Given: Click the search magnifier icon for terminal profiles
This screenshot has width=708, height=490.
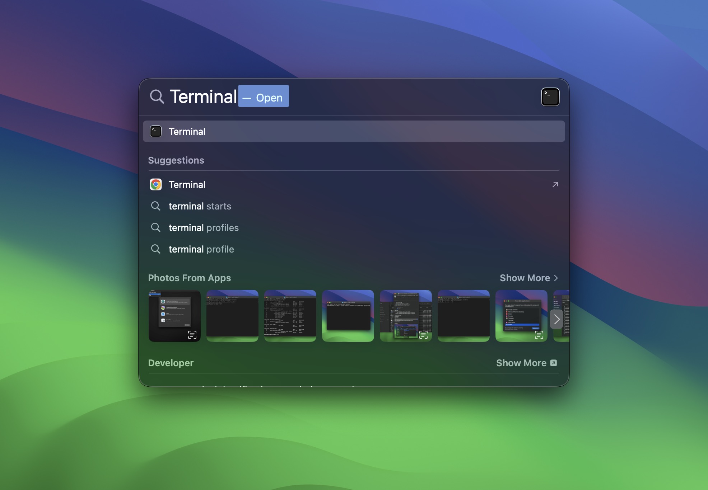Looking at the screenshot, I should pos(156,227).
